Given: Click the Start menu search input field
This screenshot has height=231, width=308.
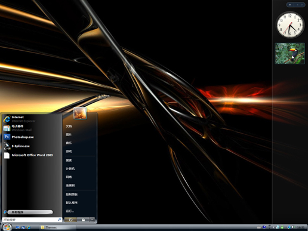Looking at the screenshot, I should 32,220.
